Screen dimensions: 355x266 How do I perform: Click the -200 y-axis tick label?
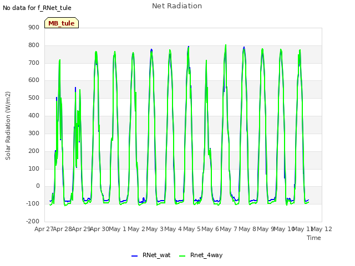point(33,221)
